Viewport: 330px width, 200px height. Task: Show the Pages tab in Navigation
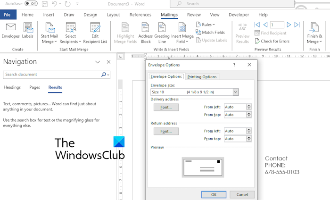[x=34, y=87]
